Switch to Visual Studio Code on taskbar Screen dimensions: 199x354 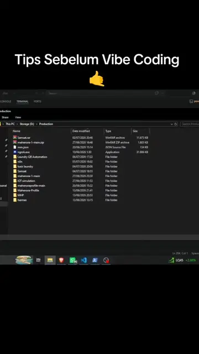click(83, 260)
